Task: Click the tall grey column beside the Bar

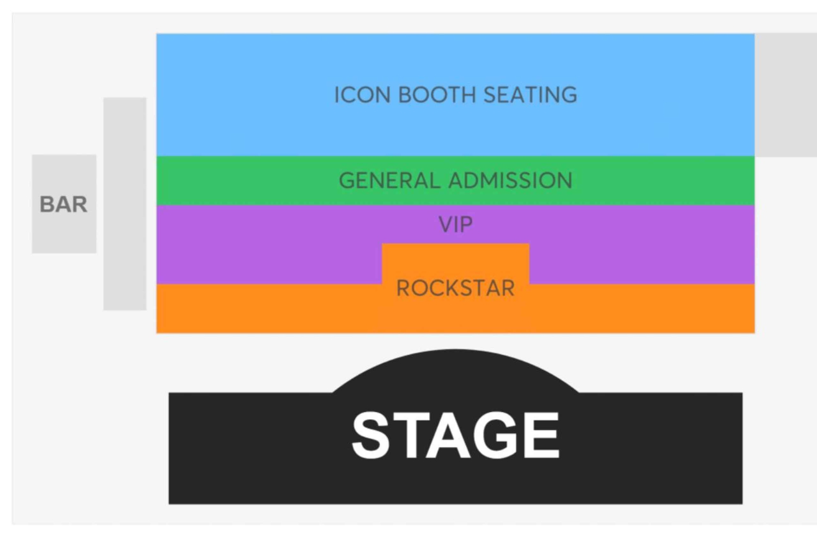Action: [125, 204]
